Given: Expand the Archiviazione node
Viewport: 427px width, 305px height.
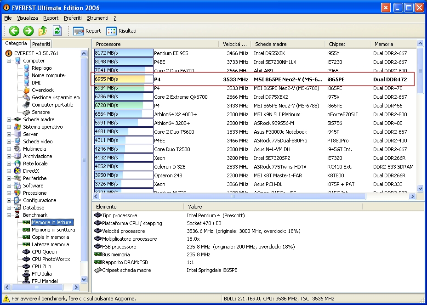Looking at the screenshot, I should point(9,156).
